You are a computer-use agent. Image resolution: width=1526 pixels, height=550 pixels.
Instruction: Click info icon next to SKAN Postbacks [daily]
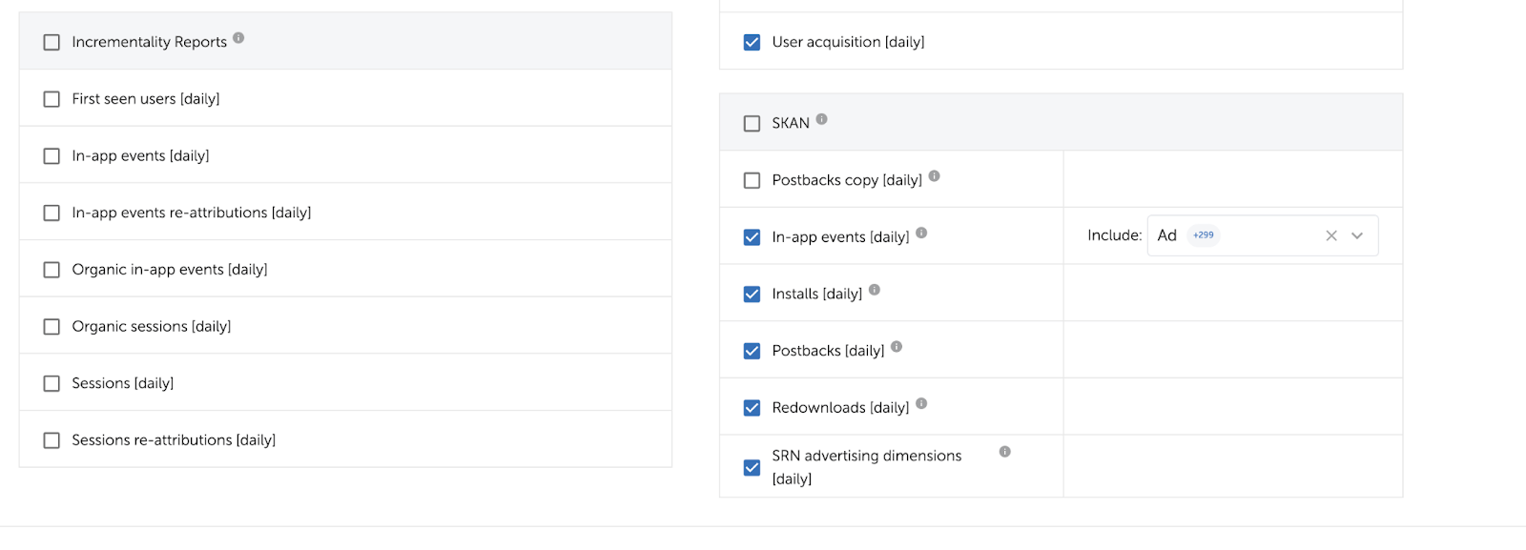click(x=897, y=347)
